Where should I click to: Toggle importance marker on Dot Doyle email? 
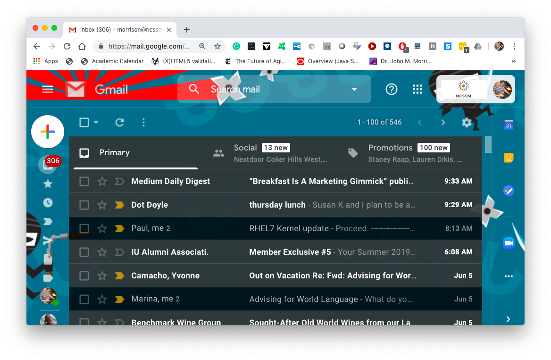[119, 205]
